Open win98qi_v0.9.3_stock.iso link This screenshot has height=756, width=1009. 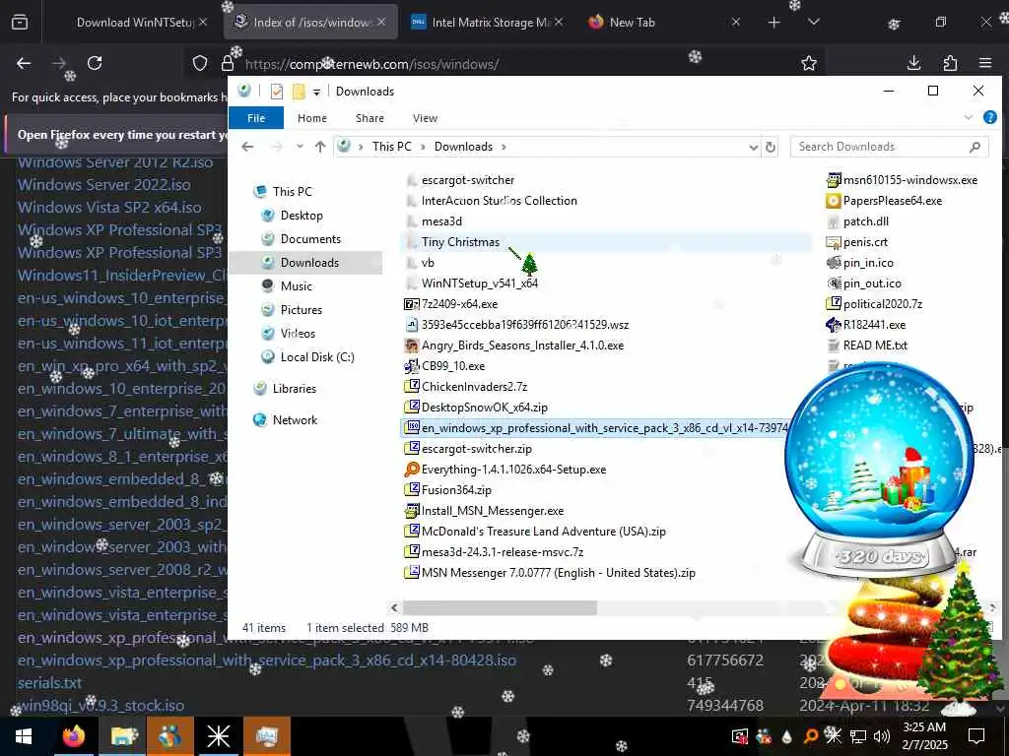click(x=101, y=705)
